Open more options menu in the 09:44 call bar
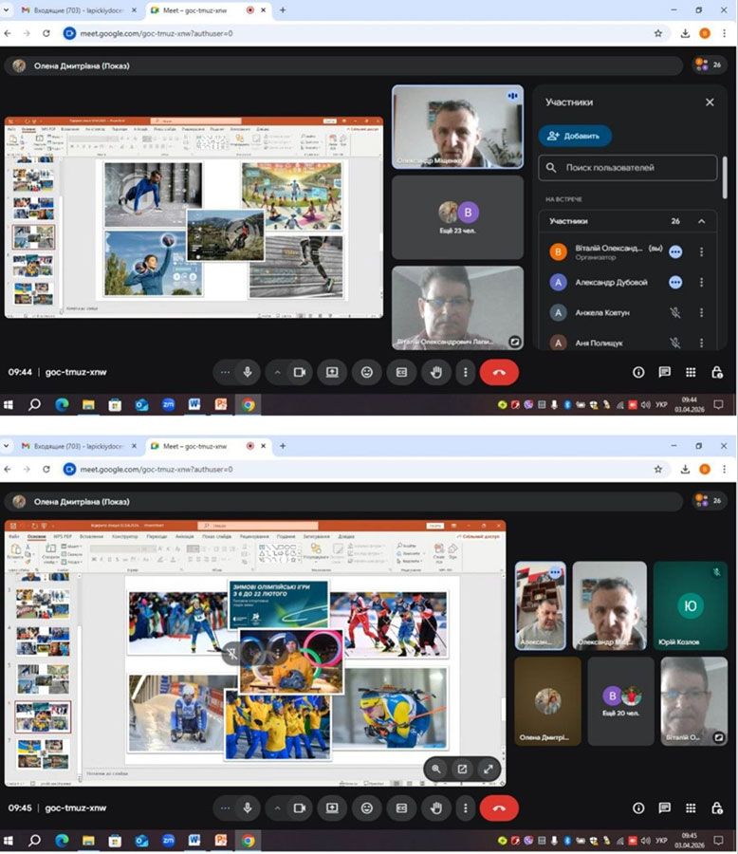This screenshot has height=854, width=738. (x=465, y=372)
